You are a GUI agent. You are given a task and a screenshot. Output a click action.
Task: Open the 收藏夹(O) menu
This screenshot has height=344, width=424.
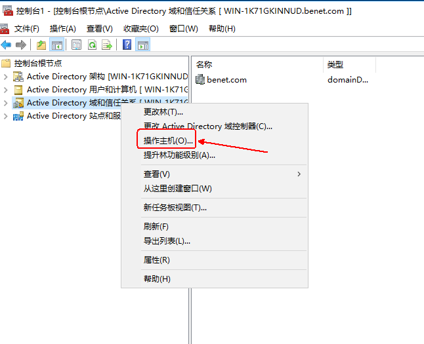[x=141, y=29]
